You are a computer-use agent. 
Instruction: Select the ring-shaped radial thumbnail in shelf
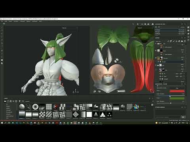35,107
